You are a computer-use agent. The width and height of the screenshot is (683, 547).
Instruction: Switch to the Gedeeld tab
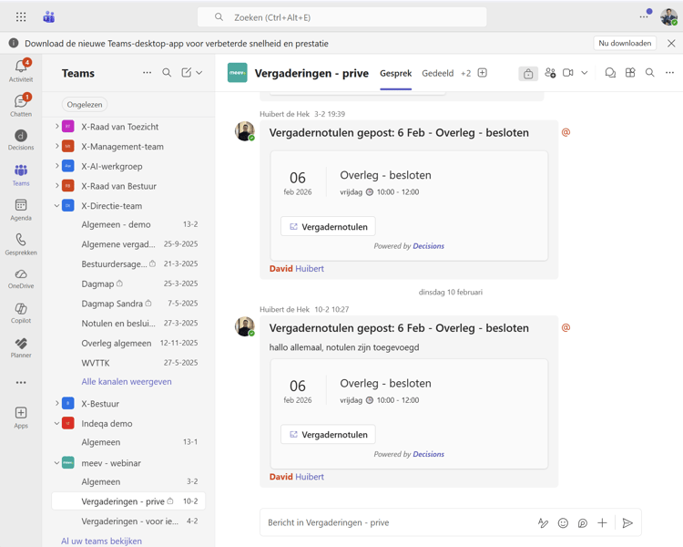pos(437,73)
